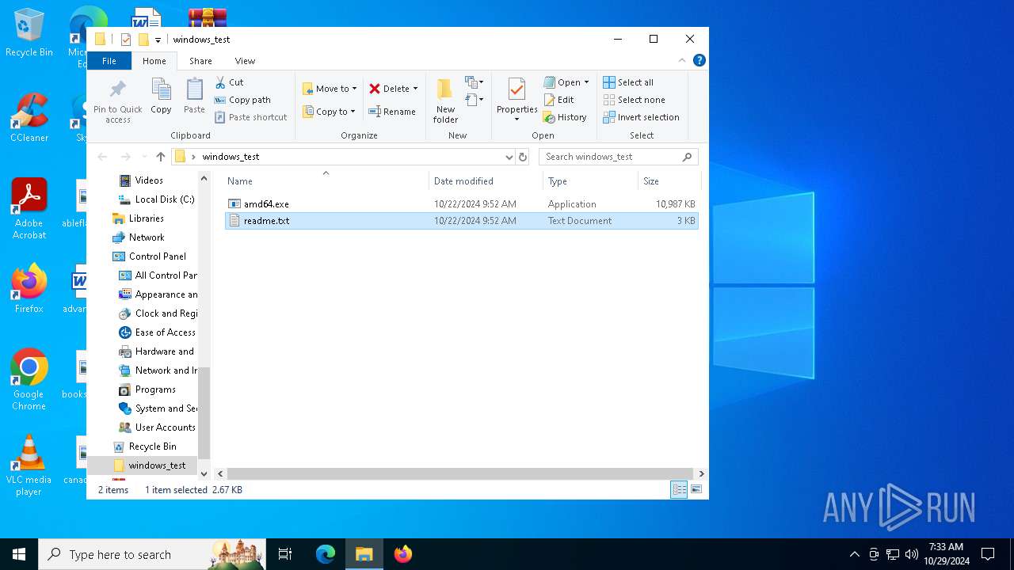This screenshot has height=570, width=1014.
Task: Click the Search windows_test field
Action: click(x=619, y=157)
